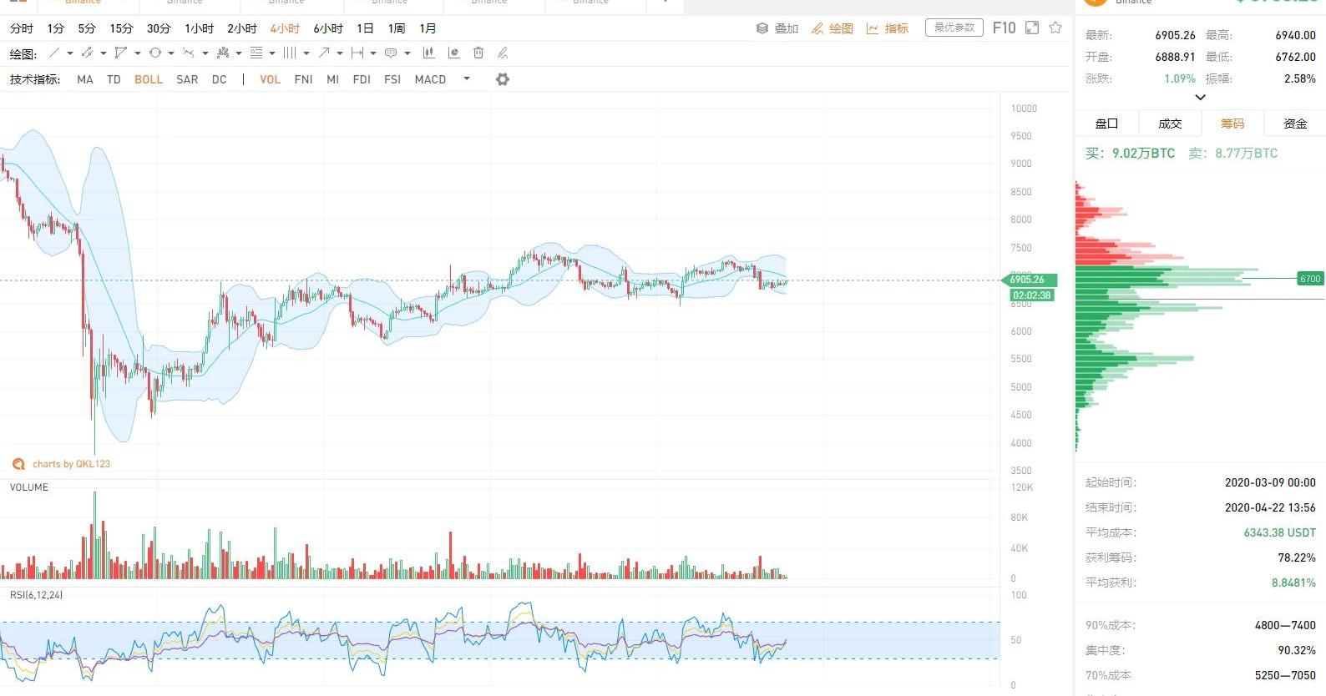Viewport: 1326px width, 696px height.
Task: Select the parallel channel drawing tool
Action: pos(87,53)
